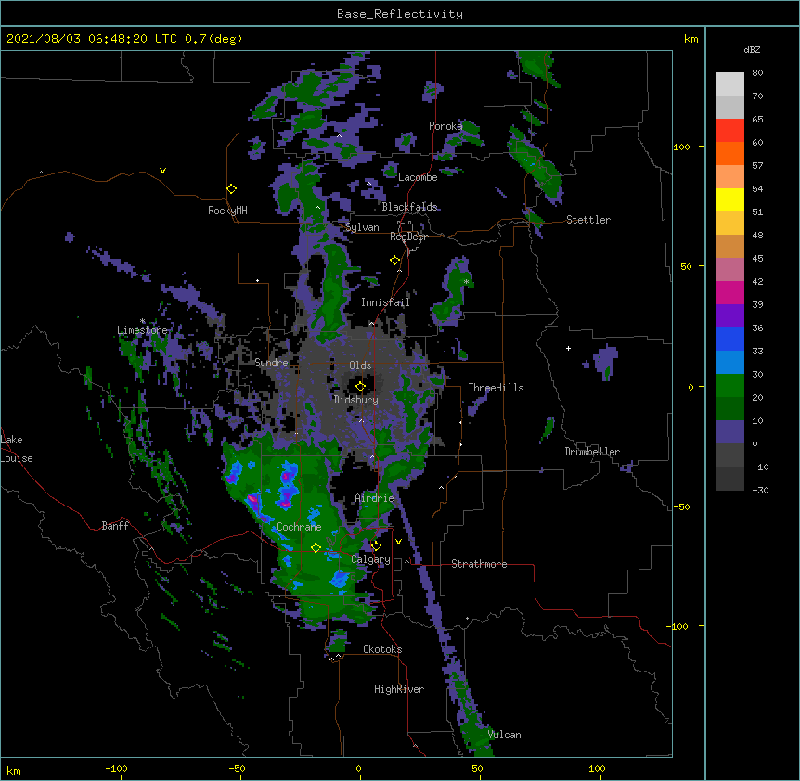Image resolution: width=800 pixels, height=781 pixels.
Task: Click the yellow diamond marker below Cochrane
Action: click(316, 547)
